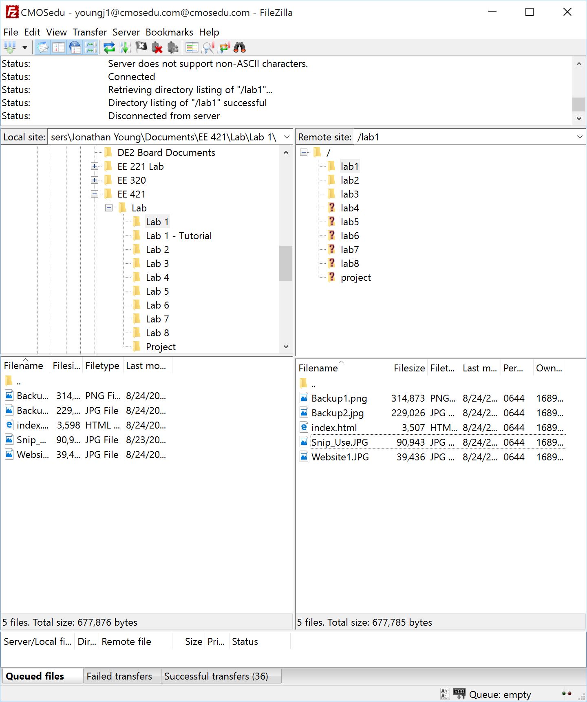This screenshot has width=587, height=702.
Task: Click the icon of remote index.html
Action: (304, 427)
